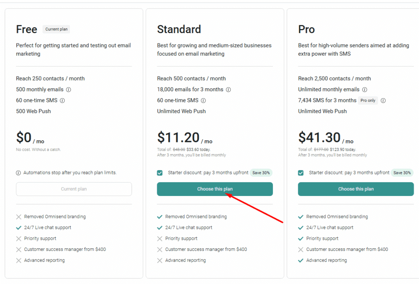Click the disabled Current plan button
The height and width of the screenshot is (284, 419).
click(74, 189)
